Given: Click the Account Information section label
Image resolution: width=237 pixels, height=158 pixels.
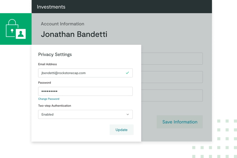Looking at the screenshot, I should coord(62,24).
